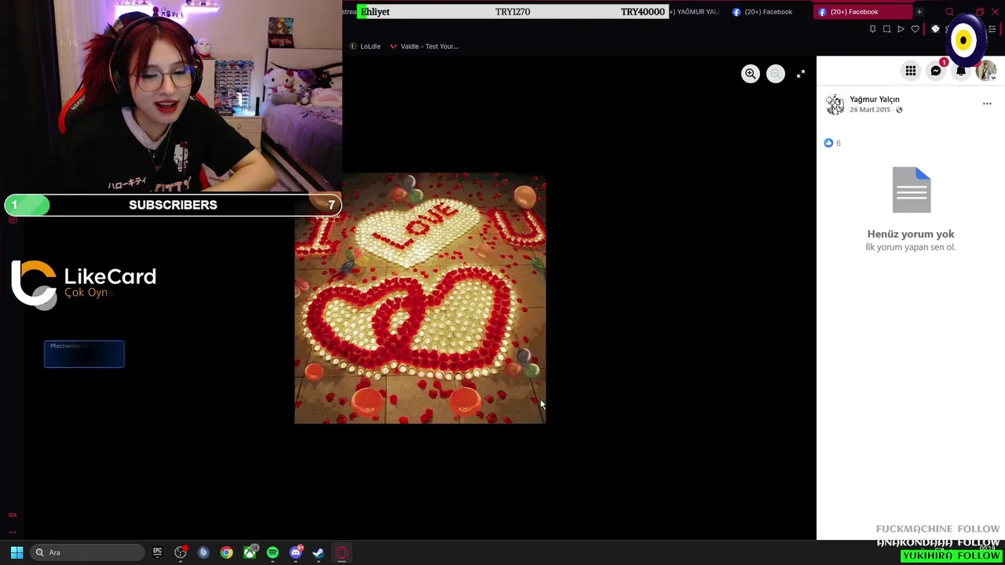Click the pin icon in browser toolbar

pos(872,29)
